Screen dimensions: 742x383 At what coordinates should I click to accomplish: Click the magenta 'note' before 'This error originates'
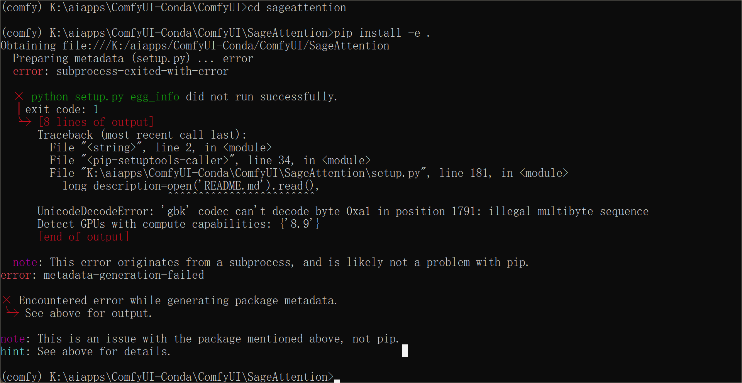click(x=25, y=262)
